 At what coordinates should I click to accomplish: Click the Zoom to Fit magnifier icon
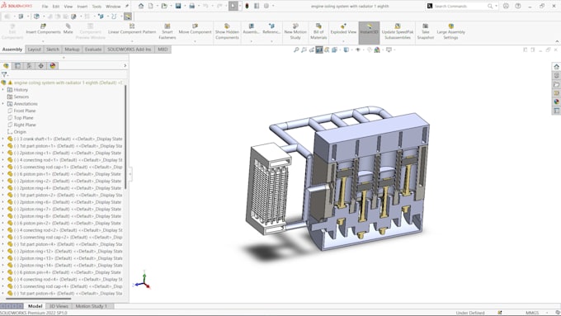296,50
